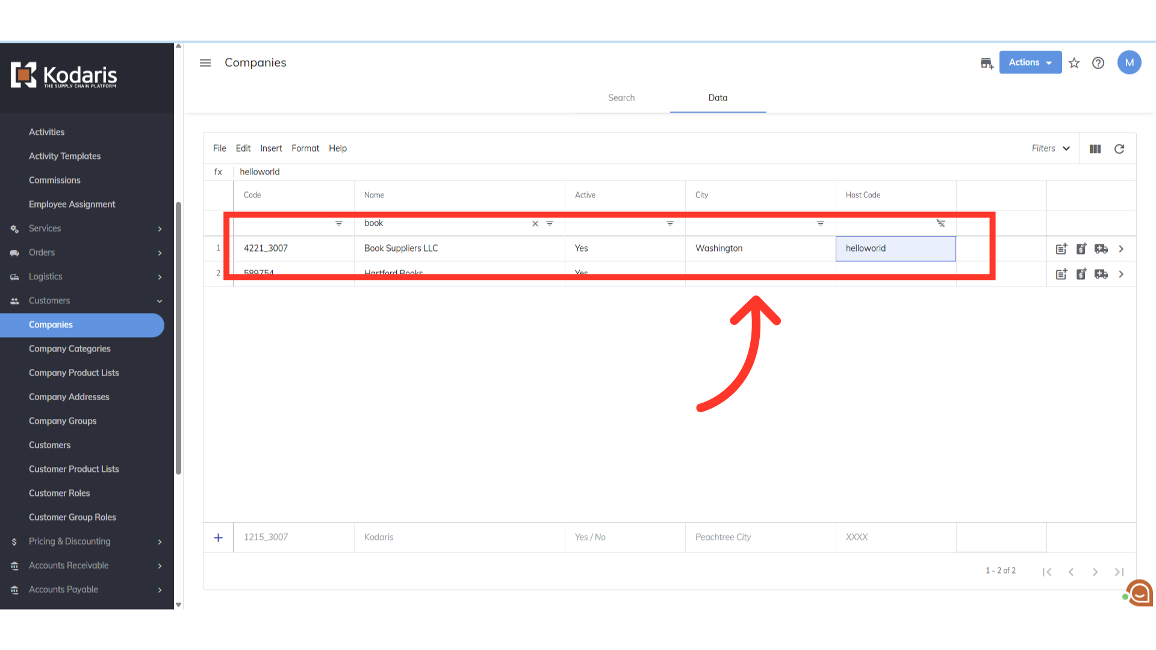The image size is (1156, 650).
Task: Switch to the Search tab
Action: [x=621, y=97]
